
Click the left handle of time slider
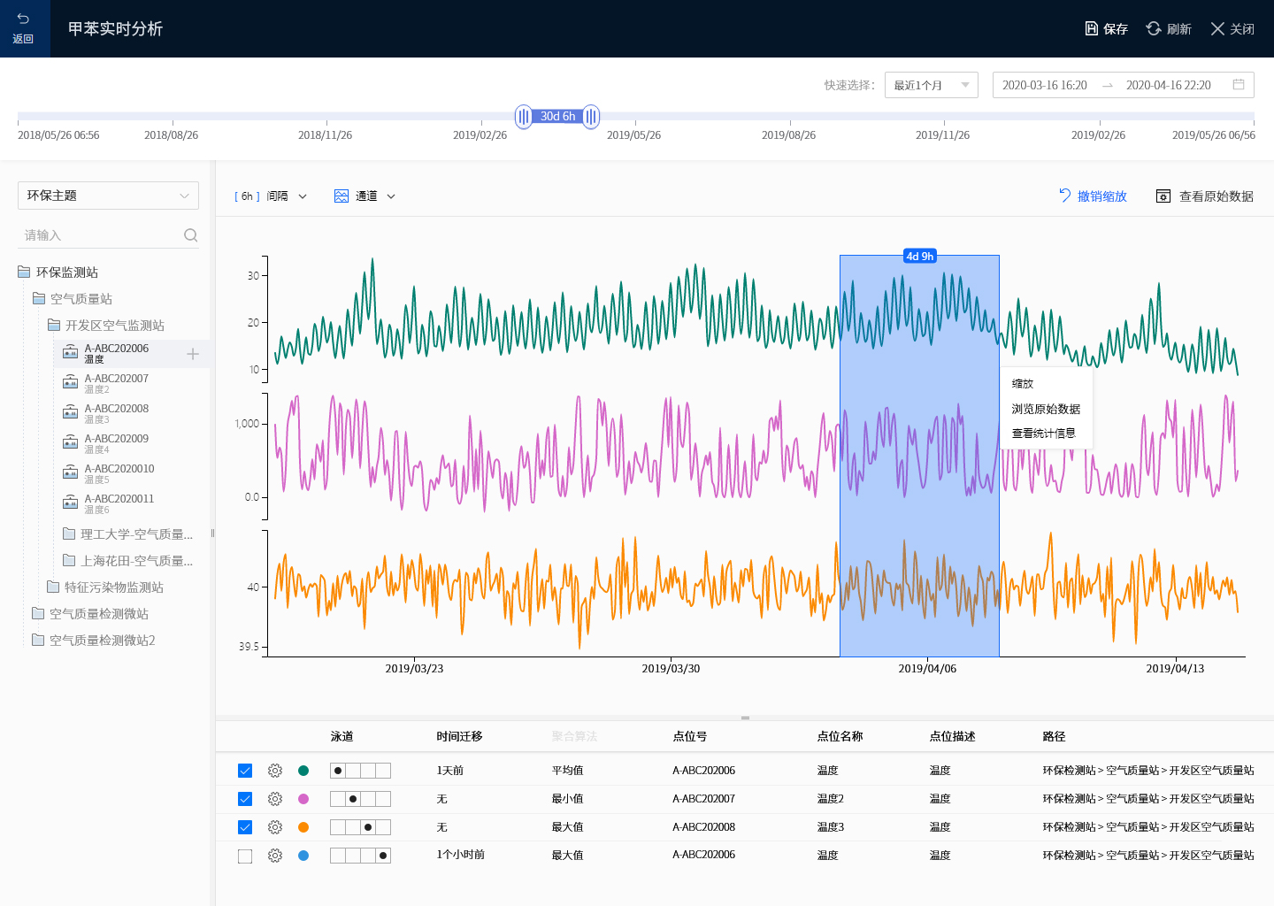coord(524,116)
